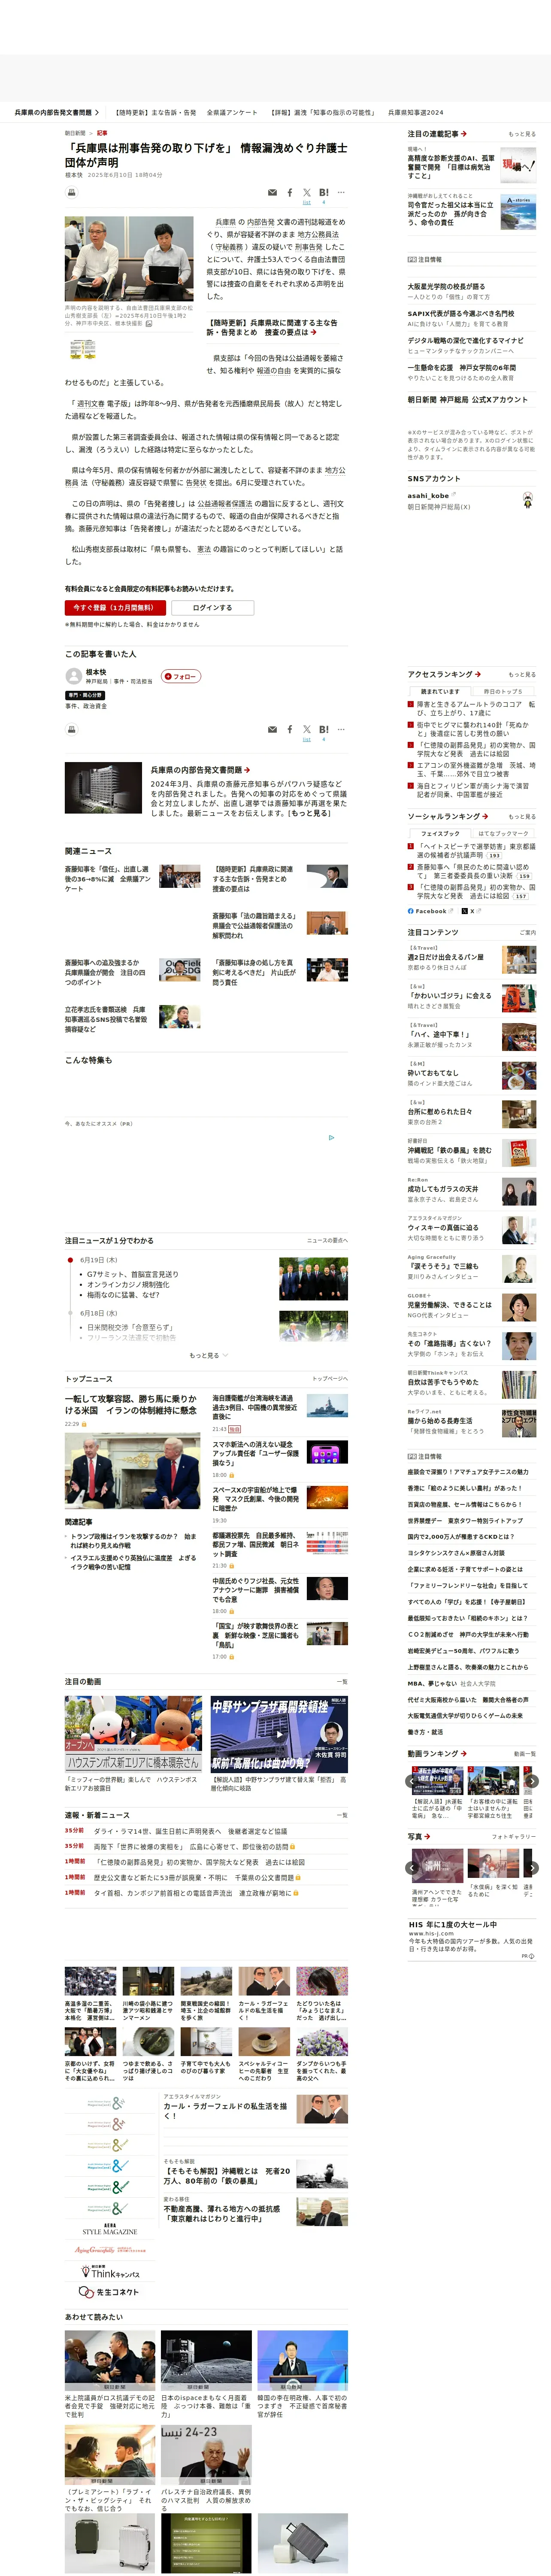Click the Hatena B! icon below the author profile

(324, 730)
